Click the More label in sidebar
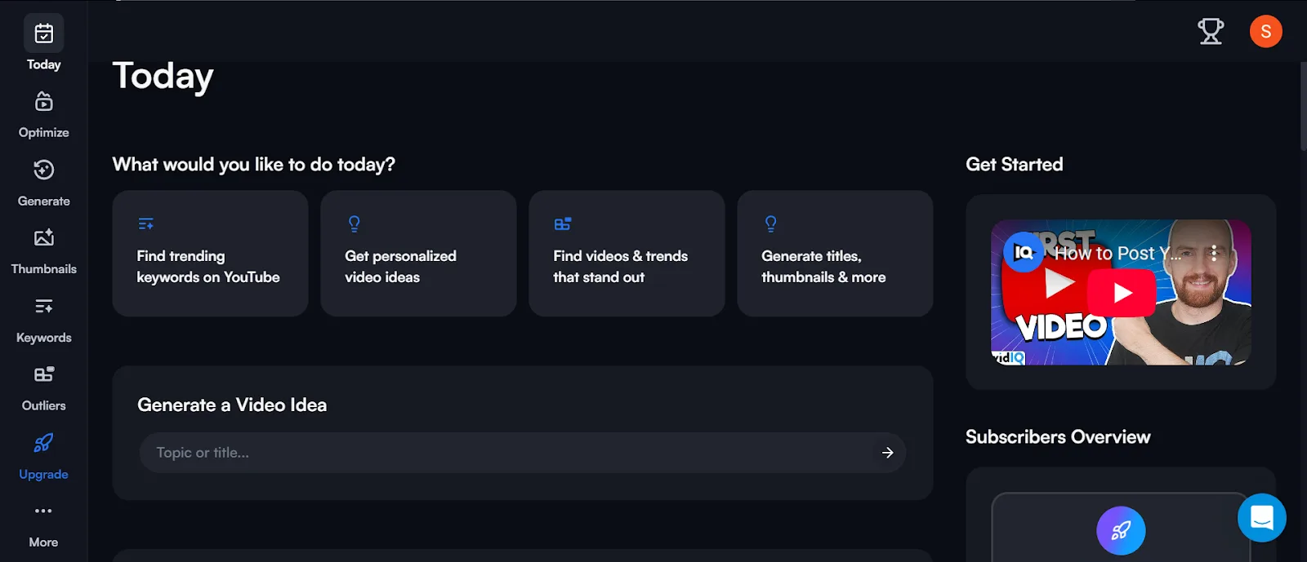The height and width of the screenshot is (562, 1307). (44, 542)
